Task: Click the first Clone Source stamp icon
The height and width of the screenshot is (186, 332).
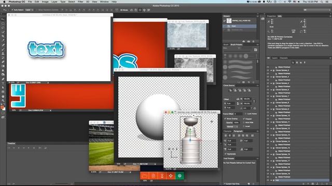Action: click(x=230, y=90)
